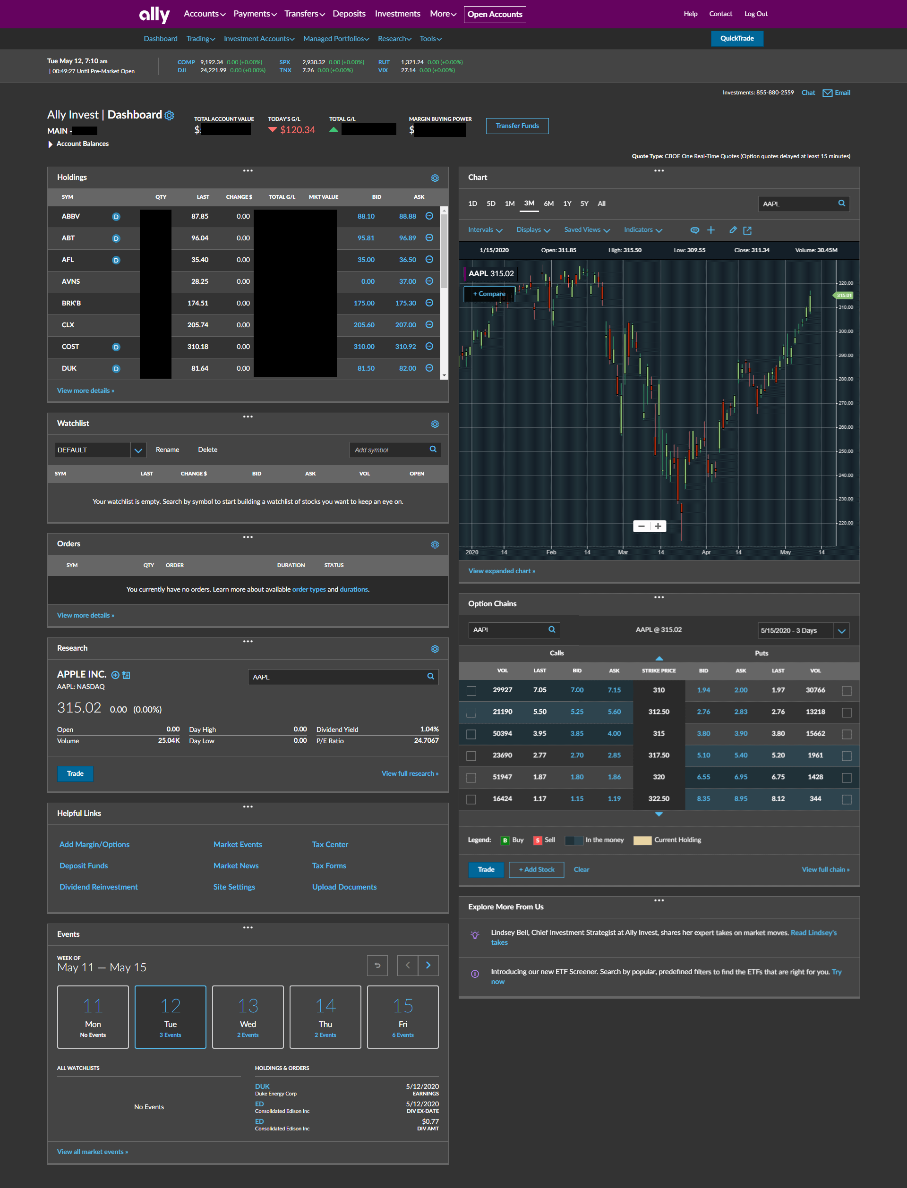Screen dimensions: 907x1188
Task: Select the pencil draw tool on chart
Action: pyautogui.click(x=733, y=230)
